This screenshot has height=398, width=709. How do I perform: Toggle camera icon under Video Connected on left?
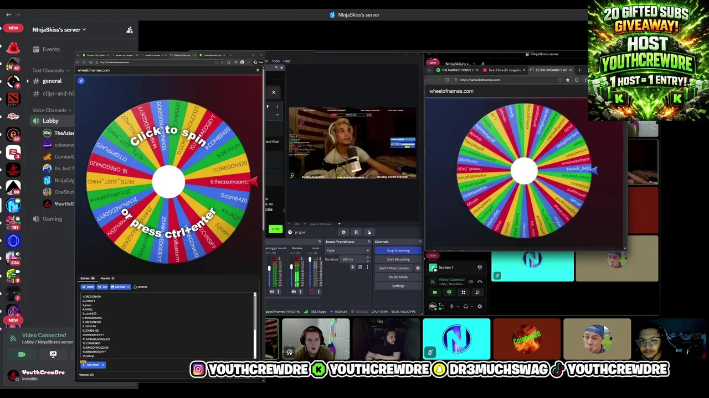pyautogui.click(x=22, y=354)
